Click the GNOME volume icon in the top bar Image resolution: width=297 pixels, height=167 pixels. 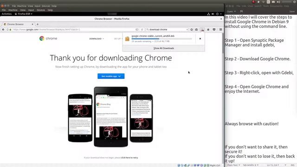coord(213,14)
